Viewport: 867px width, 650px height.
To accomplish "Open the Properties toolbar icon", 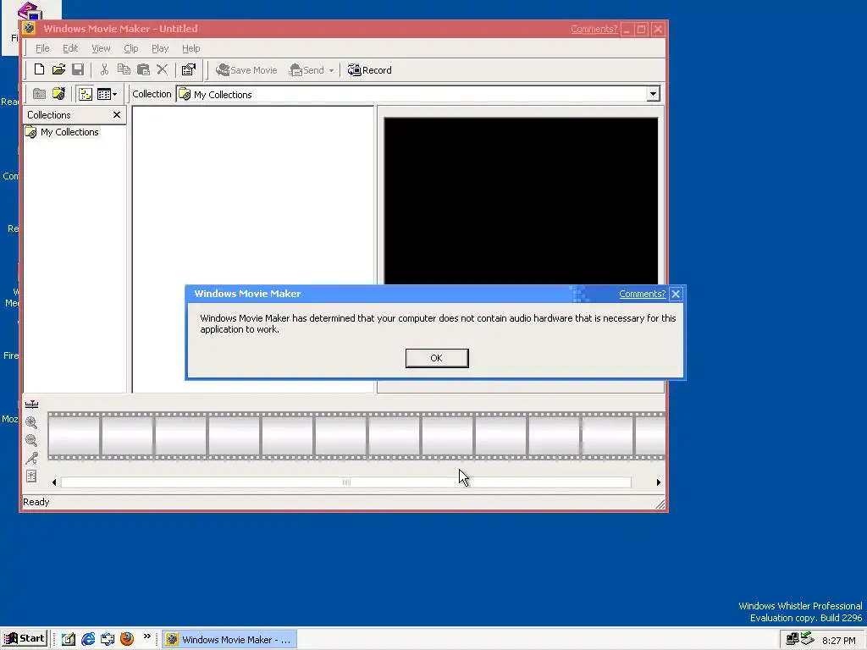I will (x=189, y=69).
